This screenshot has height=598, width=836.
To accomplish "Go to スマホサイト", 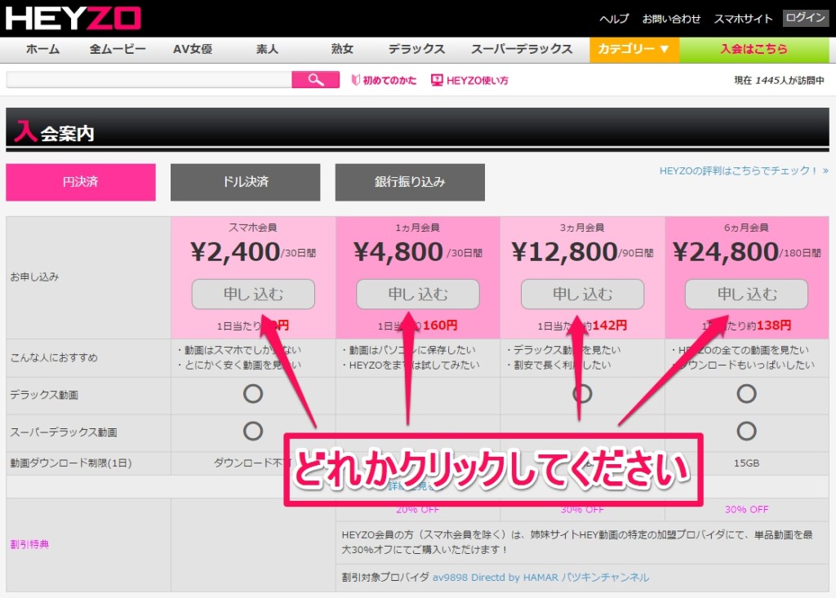I will click(743, 20).
